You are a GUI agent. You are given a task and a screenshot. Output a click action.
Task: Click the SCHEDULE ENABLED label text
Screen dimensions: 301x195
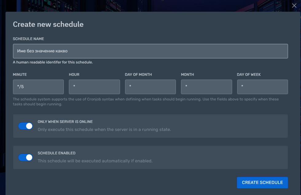[x=57, y=153]
